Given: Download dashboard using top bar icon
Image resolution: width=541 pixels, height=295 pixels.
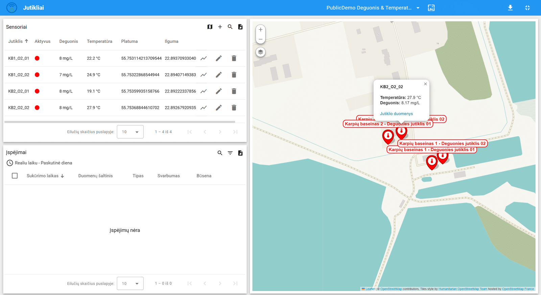Looking at the screenshot, I should pos(510,8).
